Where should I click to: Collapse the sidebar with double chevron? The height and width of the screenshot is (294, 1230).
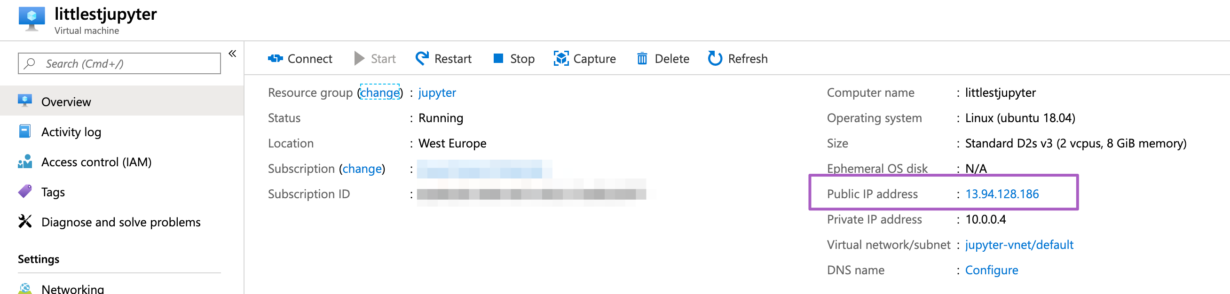click(x=233, y=54)
